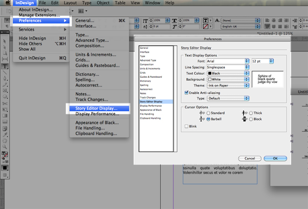Open the Layout menu in the menu bar
Viewport: 308px width, 209px height.
[70, 3]
